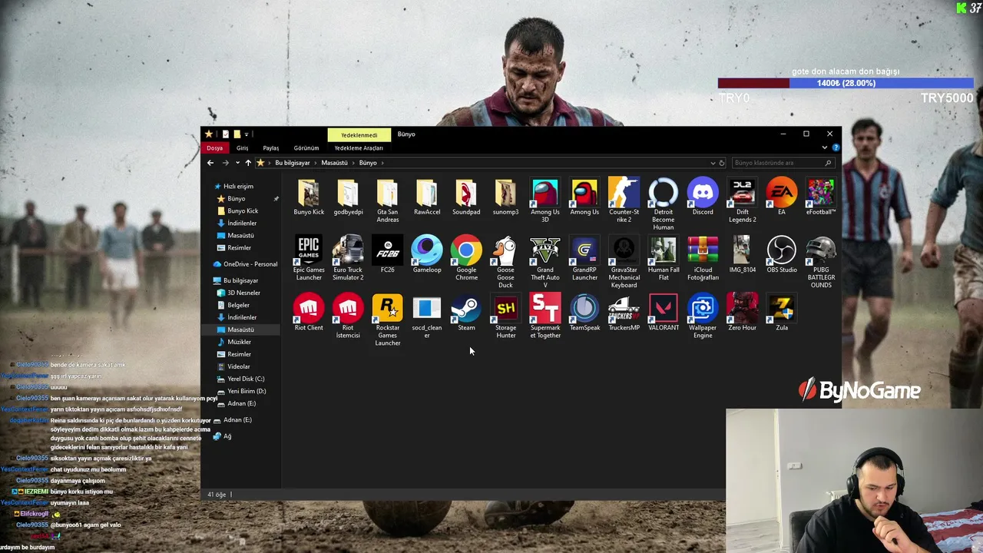983x553 pixels.
Task: Select the Goose Goose Duck icon
Action: (x=505, y=262)
